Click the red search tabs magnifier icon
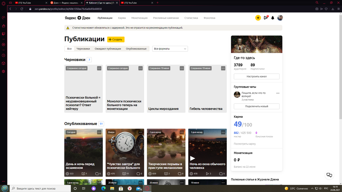 pyautogui.click(x=317, y=3)
